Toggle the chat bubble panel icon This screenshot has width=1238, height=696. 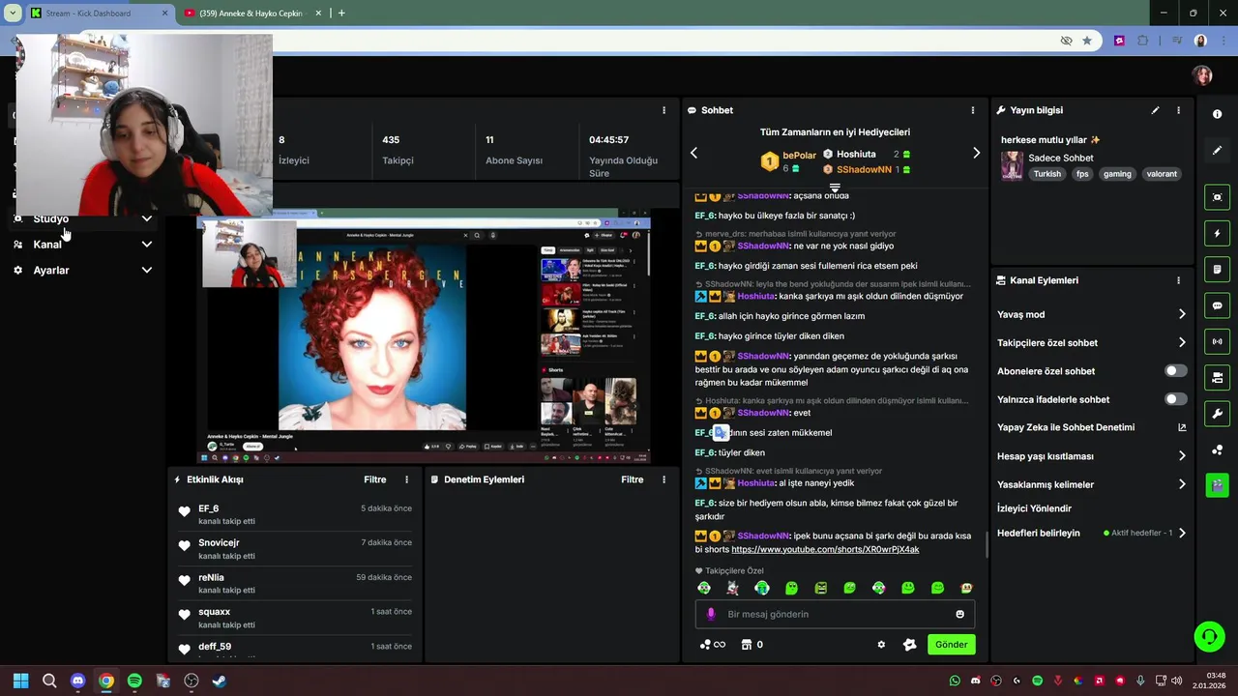pos(1217,305)
